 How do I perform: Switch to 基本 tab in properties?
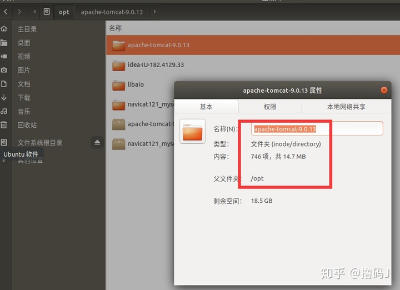pos(206,106)
